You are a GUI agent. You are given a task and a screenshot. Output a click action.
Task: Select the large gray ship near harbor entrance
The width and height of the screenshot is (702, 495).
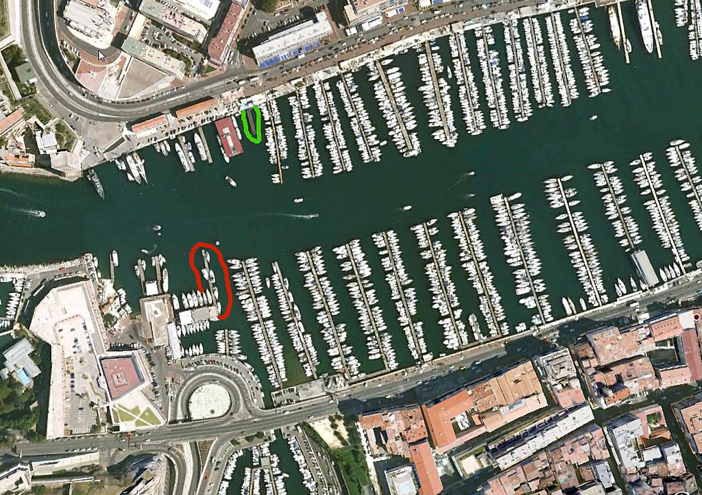click(x=96, y=183)
